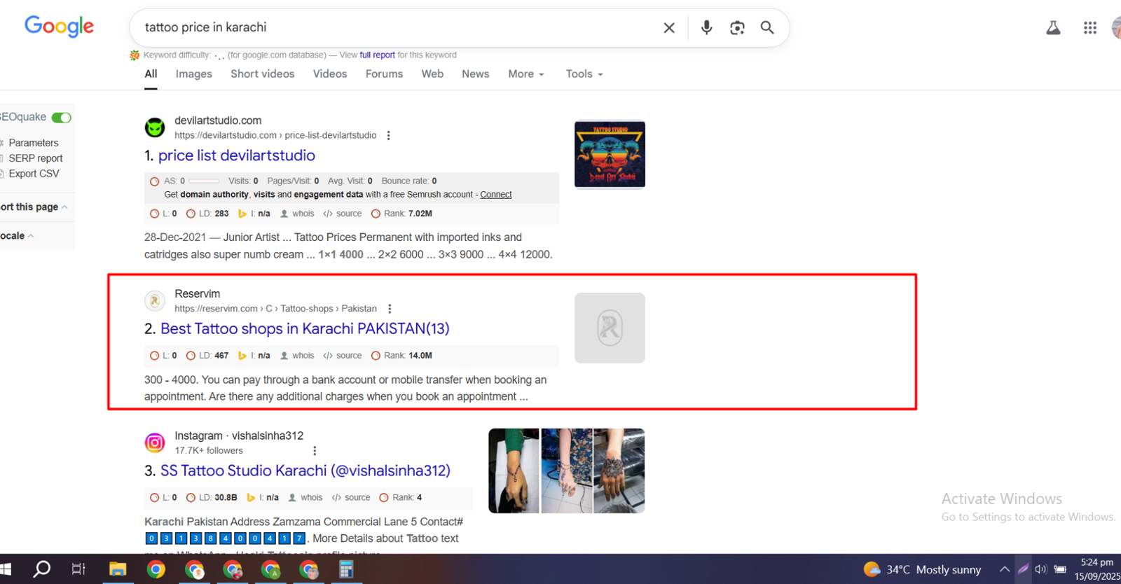1121x584 pixels.
Task: Switch to the Images tab
Action: [x=193, y=74]
